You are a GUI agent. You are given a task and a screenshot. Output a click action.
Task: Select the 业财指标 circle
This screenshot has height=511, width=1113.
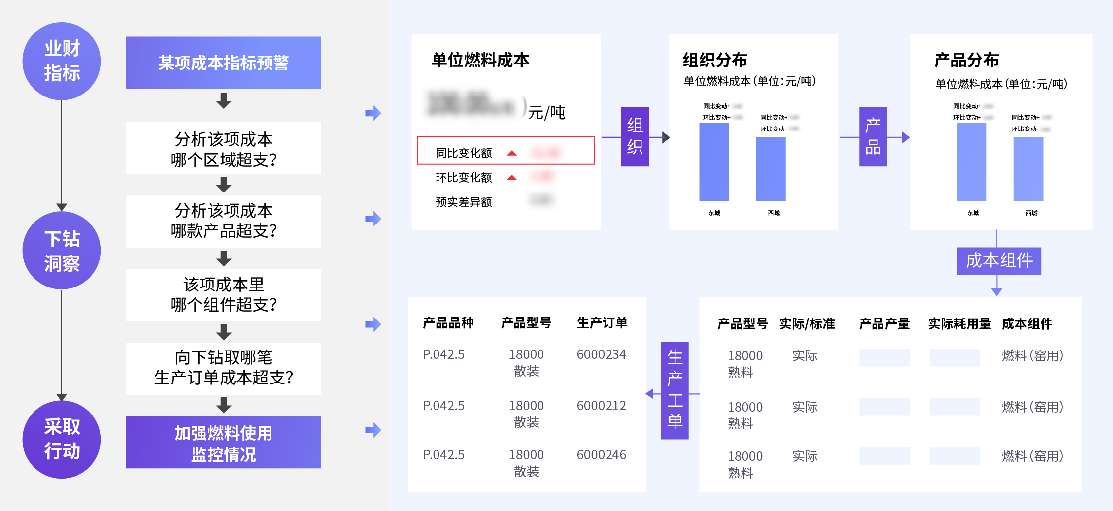(x=62, y=61)
